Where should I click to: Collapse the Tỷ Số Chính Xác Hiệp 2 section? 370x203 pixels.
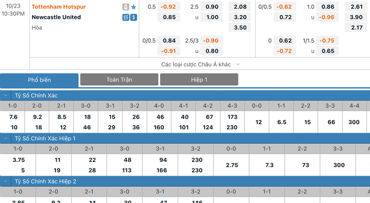[x=6, y=181]
